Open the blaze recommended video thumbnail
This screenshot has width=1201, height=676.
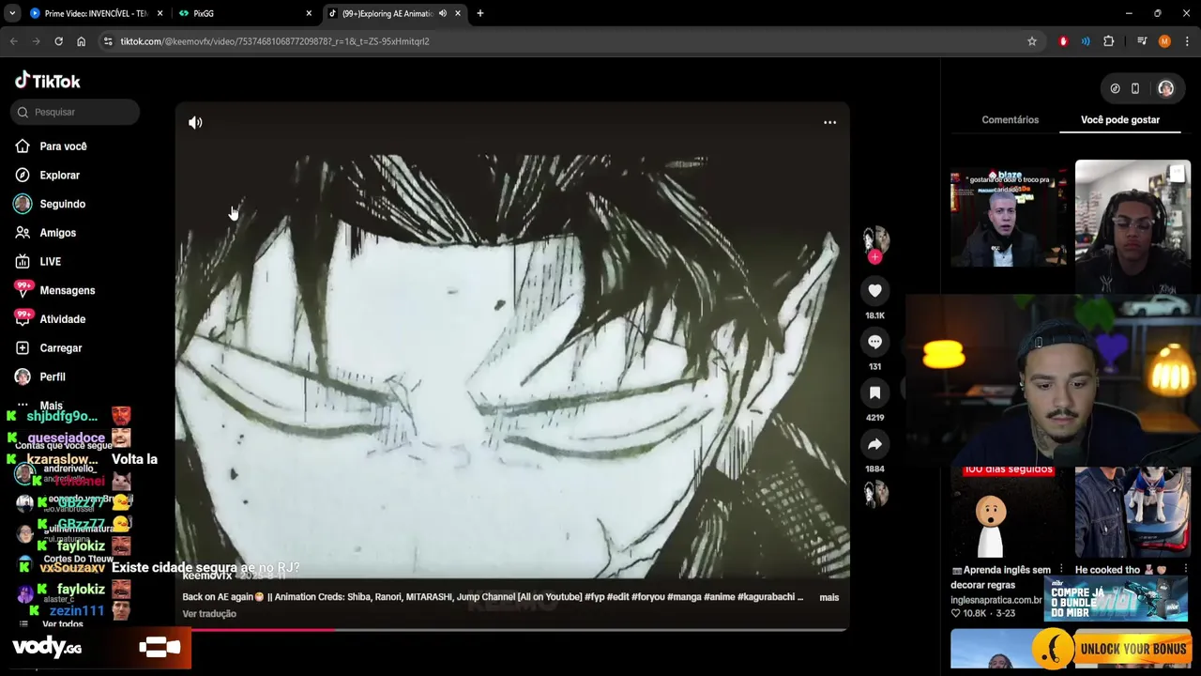pyautogui.click(x=1009, y=217)
